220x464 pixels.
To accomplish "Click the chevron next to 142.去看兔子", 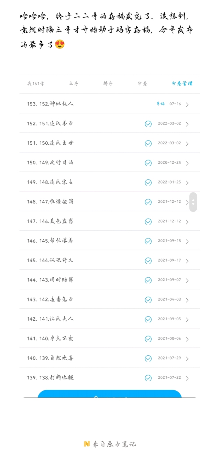I will (x=187, y=300).
